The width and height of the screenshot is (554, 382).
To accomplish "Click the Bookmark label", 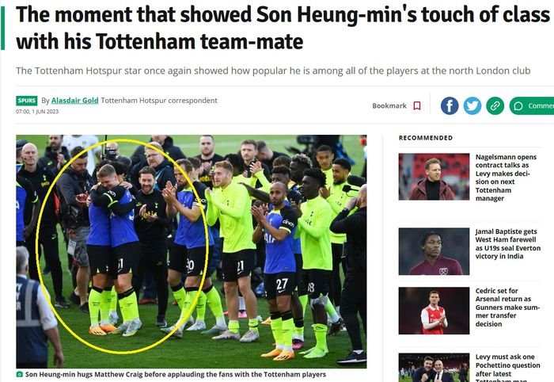I will (389, 105).
